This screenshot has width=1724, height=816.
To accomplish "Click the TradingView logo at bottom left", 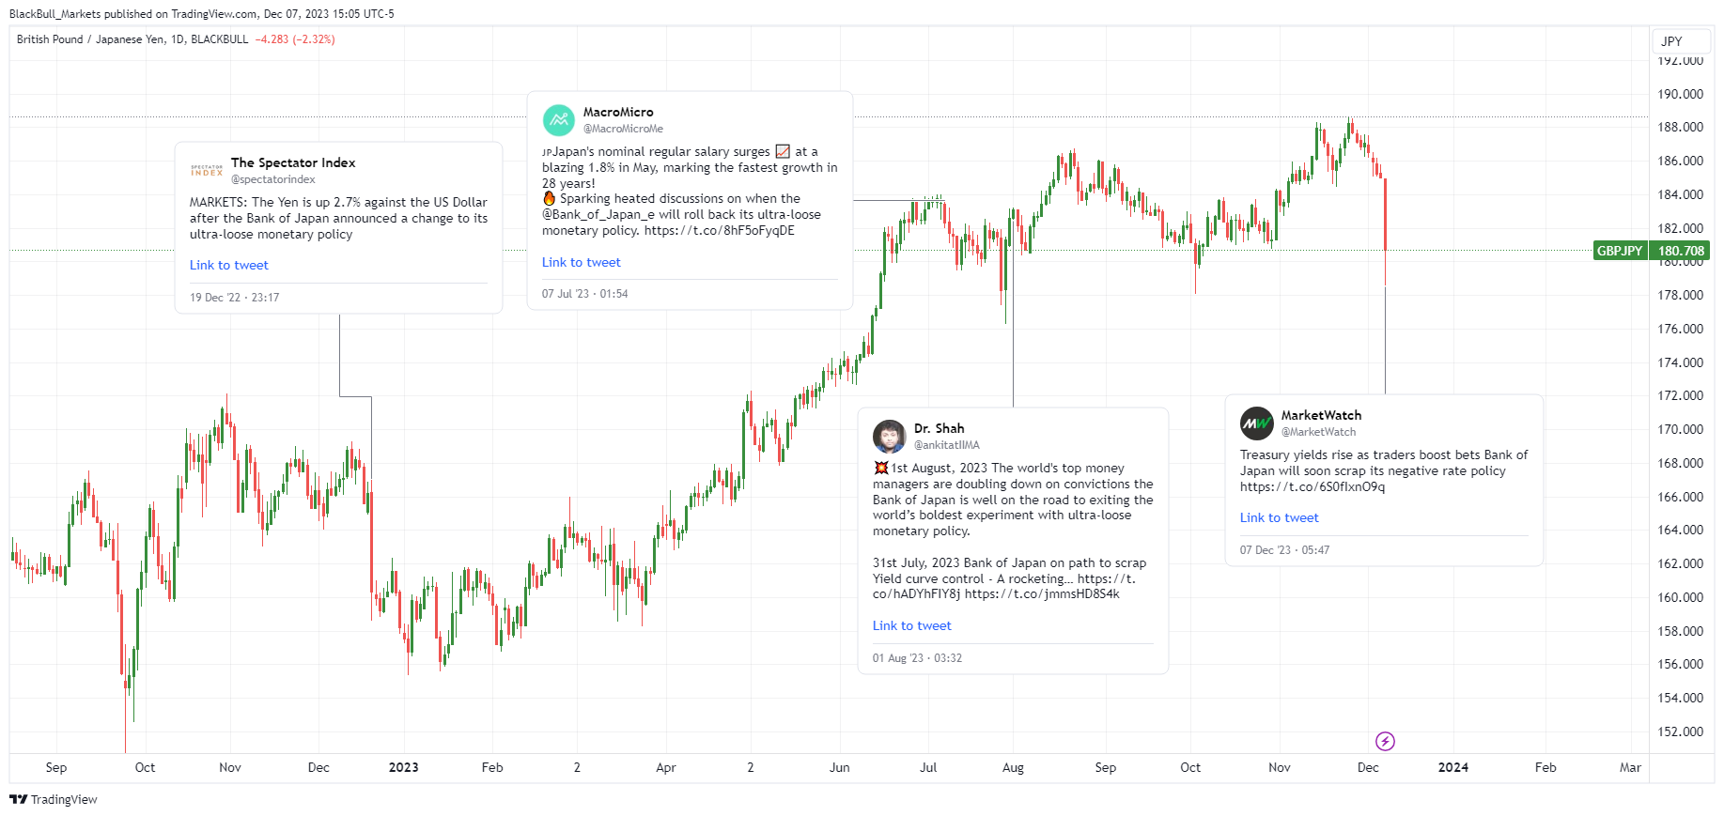I will tap(54, 799).
